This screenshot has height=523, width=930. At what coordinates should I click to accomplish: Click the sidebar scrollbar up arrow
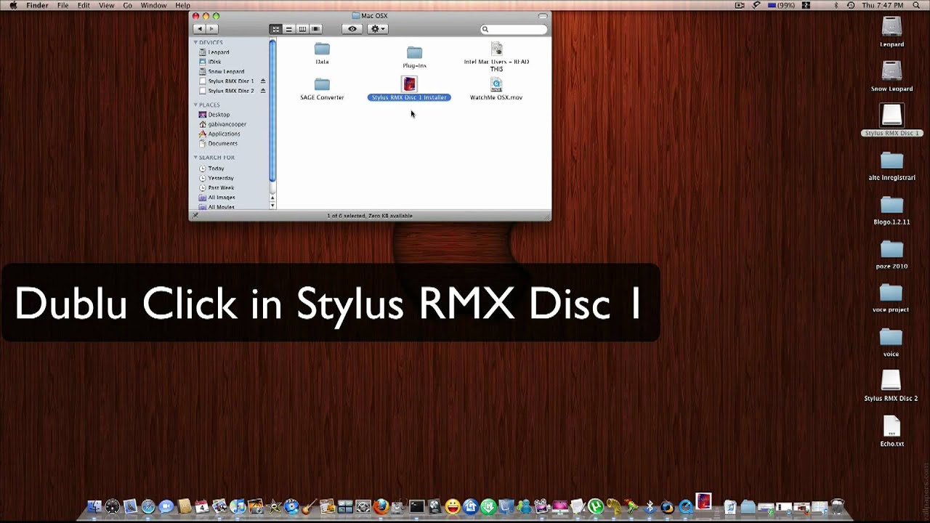tap(272, 197)
